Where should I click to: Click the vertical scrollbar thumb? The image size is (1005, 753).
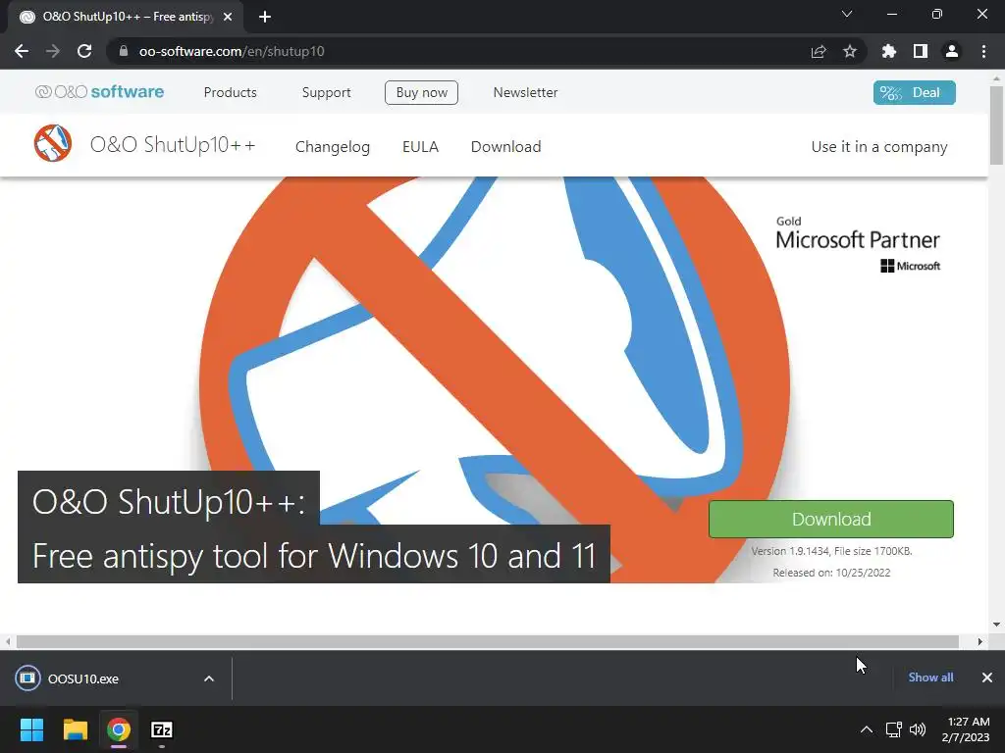[996, 125]
